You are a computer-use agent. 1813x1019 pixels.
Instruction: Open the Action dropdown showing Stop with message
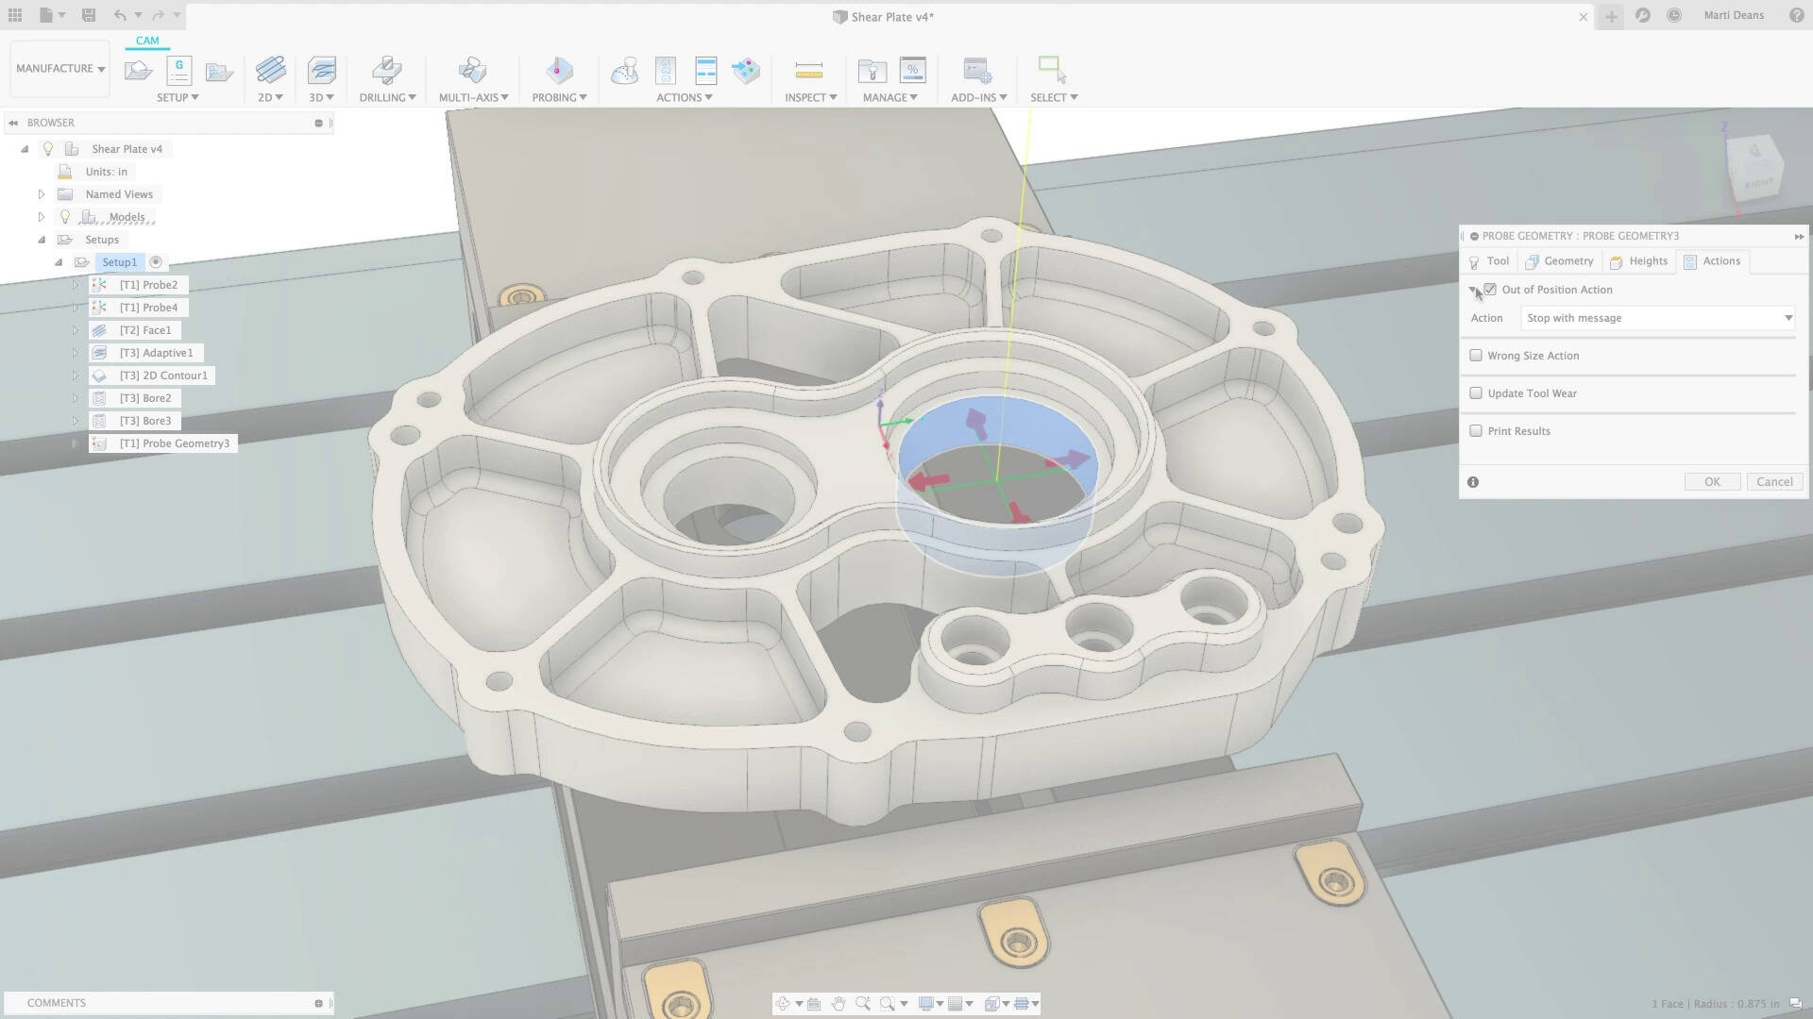tap(1659, 318)
